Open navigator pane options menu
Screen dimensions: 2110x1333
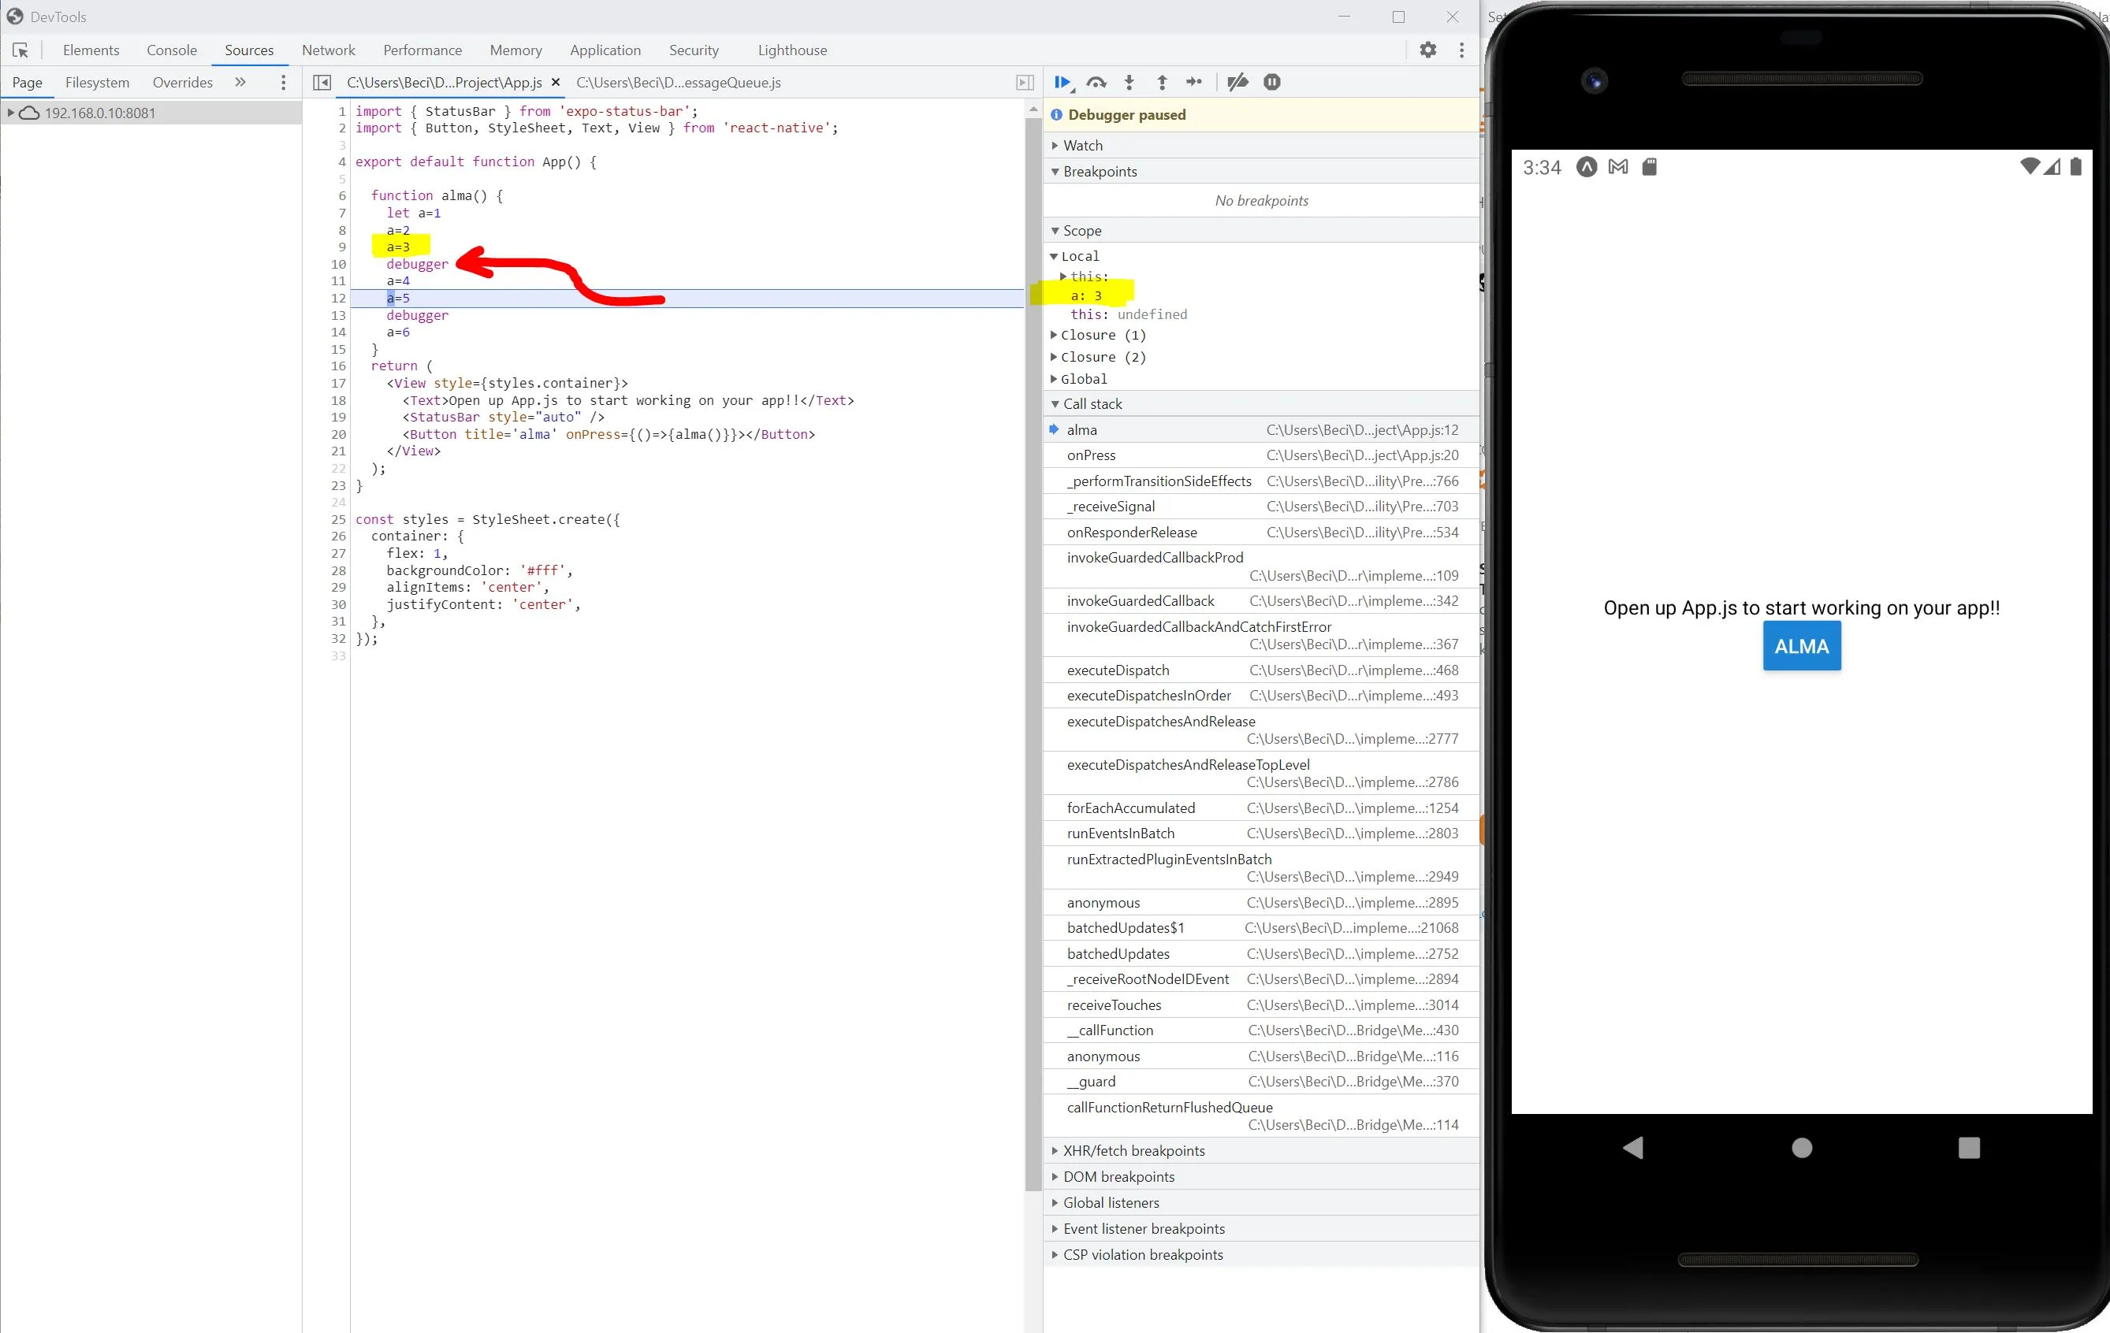click(283, 82)
